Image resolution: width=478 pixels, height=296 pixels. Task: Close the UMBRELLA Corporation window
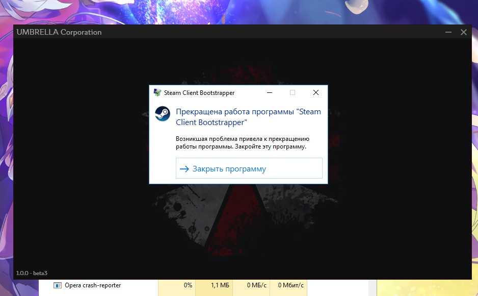pos(463,32)
